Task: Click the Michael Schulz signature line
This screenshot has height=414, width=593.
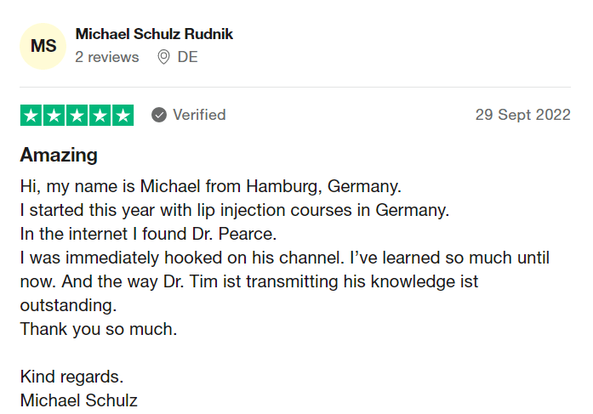Action: 78,400
